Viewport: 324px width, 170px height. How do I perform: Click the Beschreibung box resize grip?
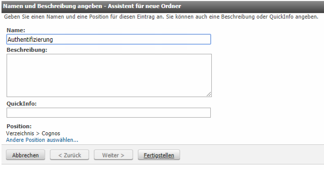point(209,94)
